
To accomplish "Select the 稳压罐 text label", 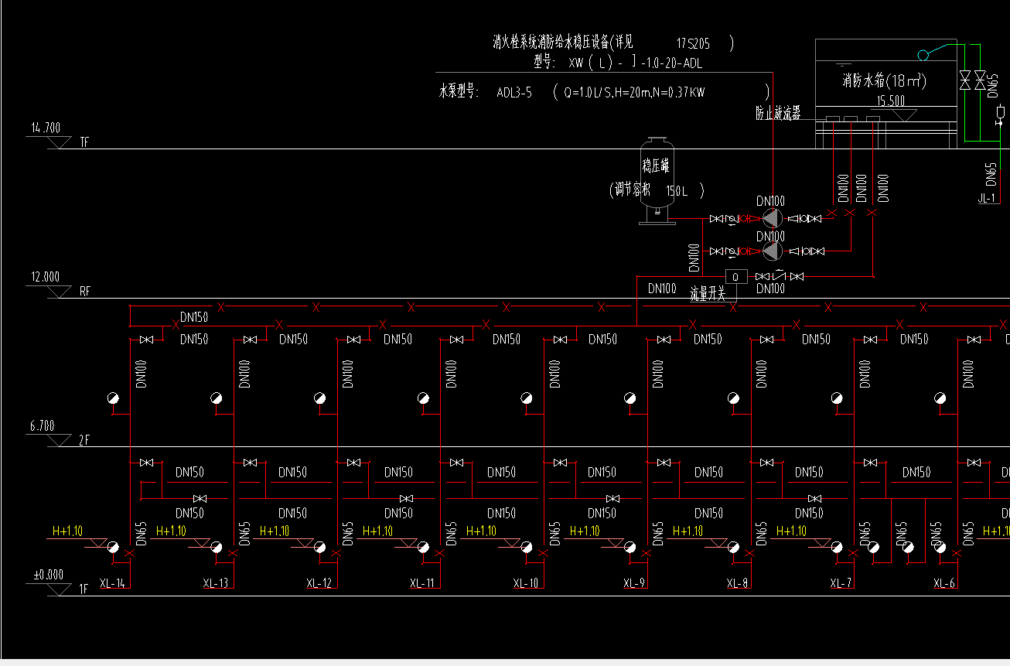I will (656, 166).
